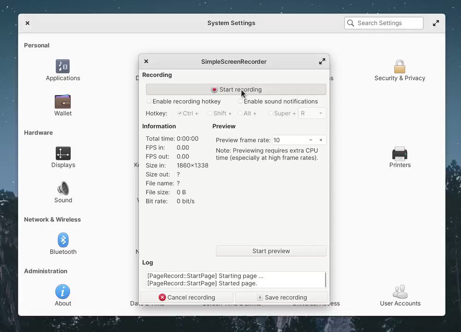Click Cancel recording button
The width and height of the screenshot is (461, 332).
(187, 297)
